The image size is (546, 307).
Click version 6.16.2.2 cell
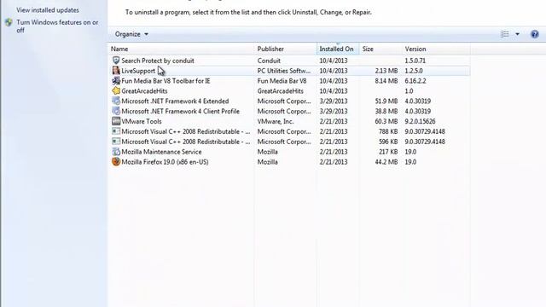(415, 81)
